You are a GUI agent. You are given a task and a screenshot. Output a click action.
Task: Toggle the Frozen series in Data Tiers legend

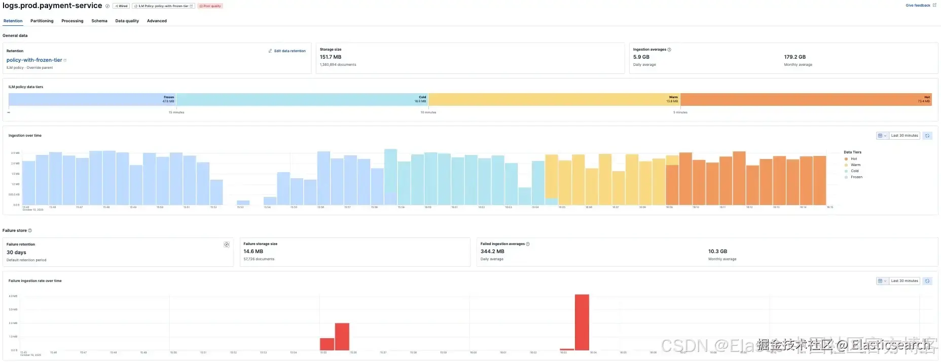pos(853,177)
